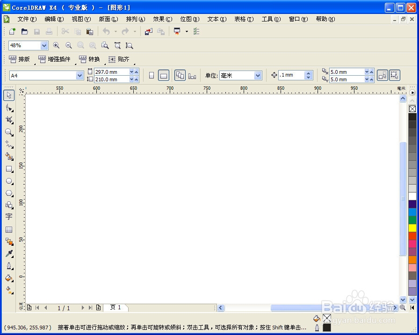Select the Outline pen tool
Image resolution: width=419 pixels, height=335 pixels.
(x=9, y=266)
